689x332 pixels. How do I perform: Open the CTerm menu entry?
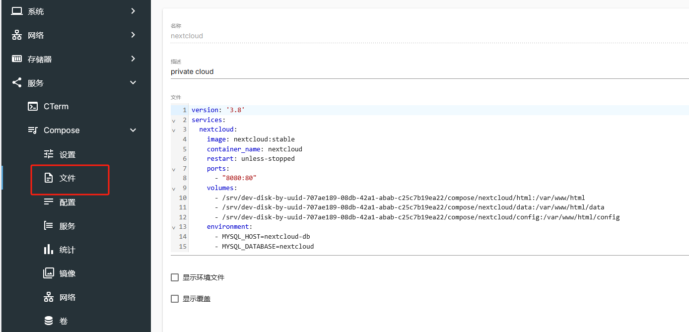tap(76, 106)
